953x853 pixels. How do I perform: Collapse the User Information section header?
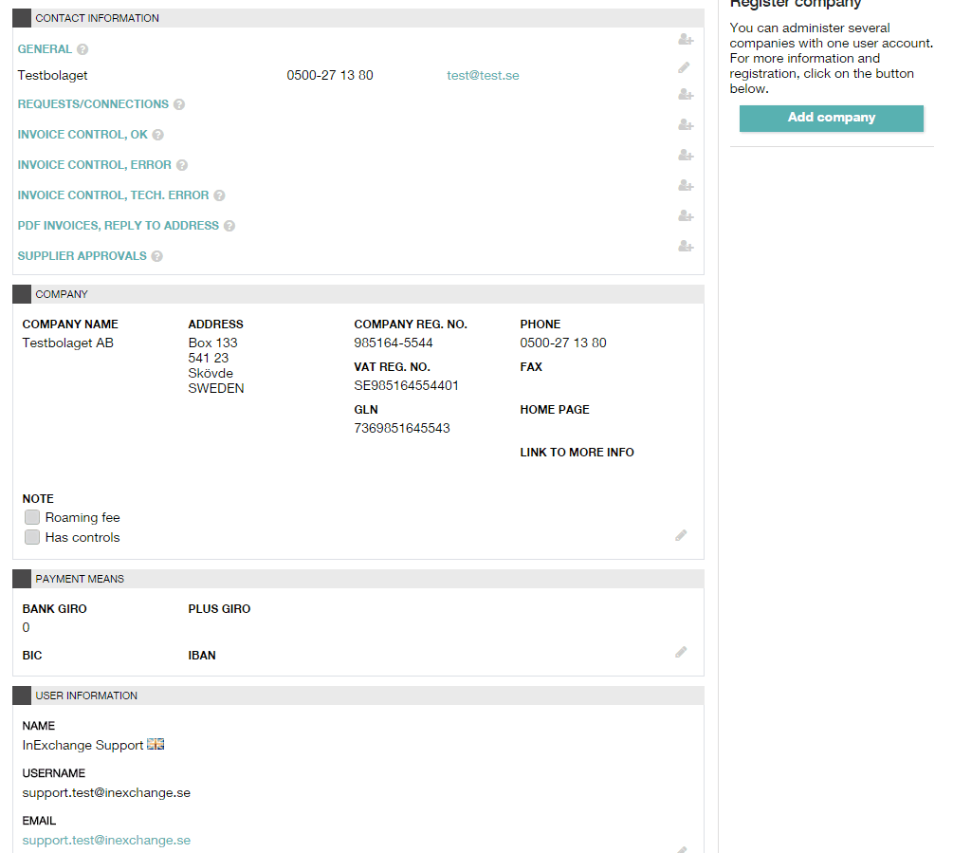[x=22, y=695]
